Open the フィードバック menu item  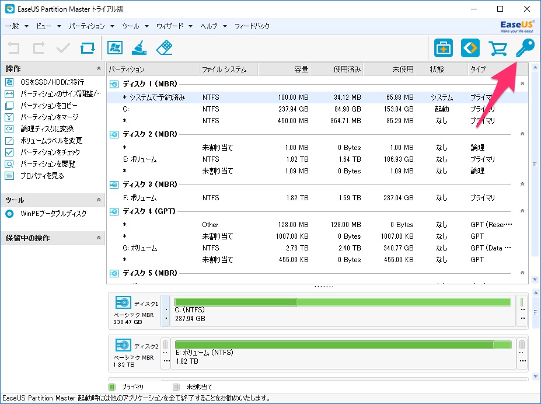252,26
